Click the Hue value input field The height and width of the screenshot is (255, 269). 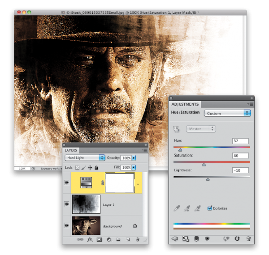240,141
